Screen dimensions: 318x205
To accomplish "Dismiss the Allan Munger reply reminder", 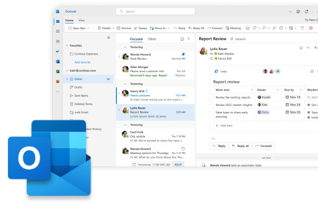I will click(x=180, y=75).
